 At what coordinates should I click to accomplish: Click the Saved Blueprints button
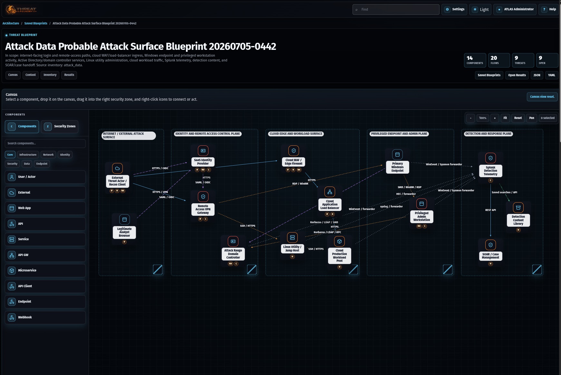point(489,75)
